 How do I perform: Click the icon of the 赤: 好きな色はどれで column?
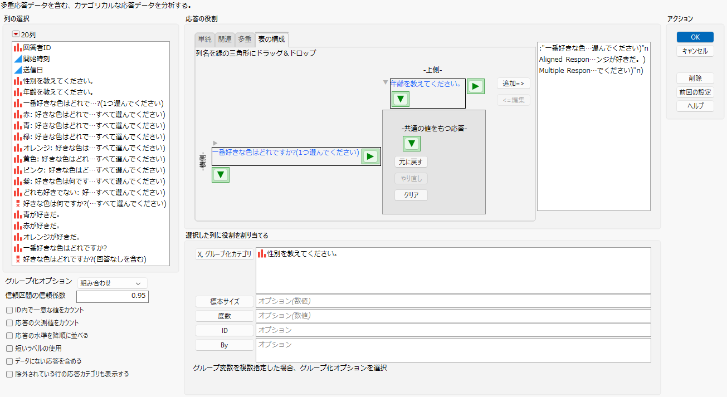point(18,115)
